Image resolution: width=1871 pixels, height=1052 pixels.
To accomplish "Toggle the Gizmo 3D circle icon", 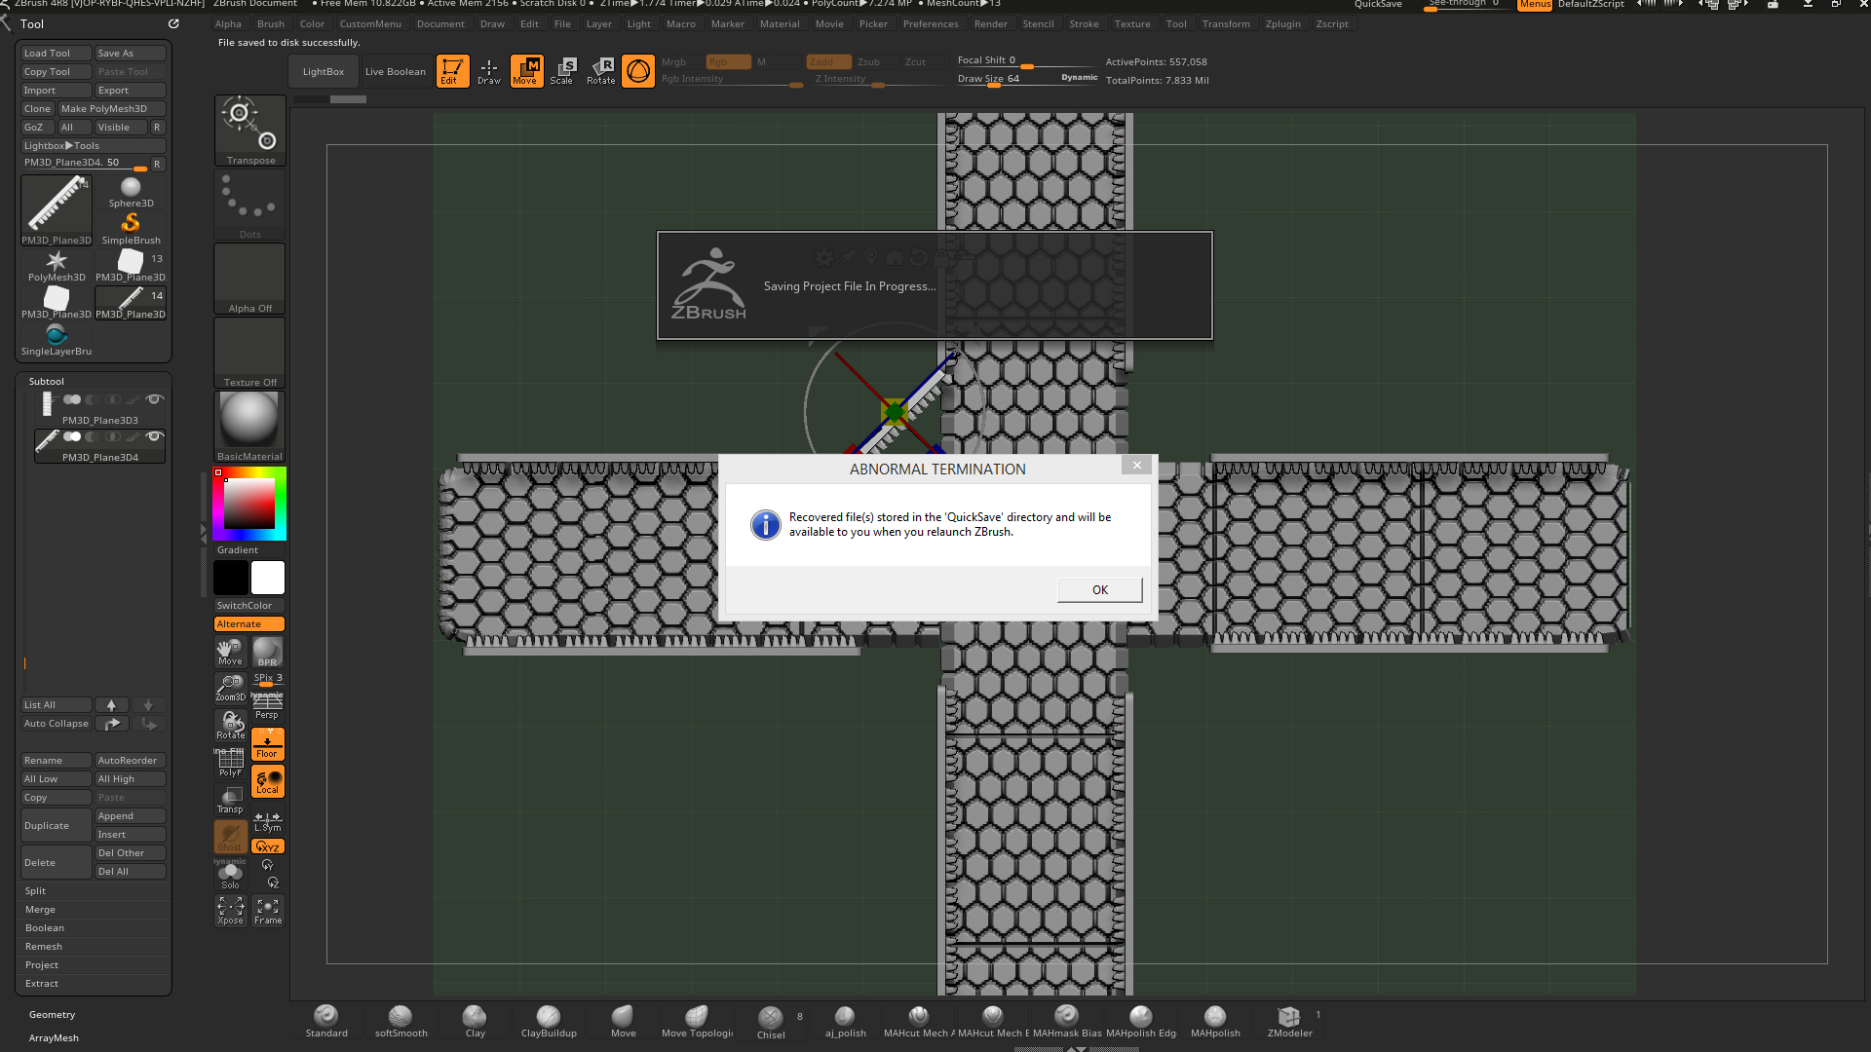I will pos(638,71).
